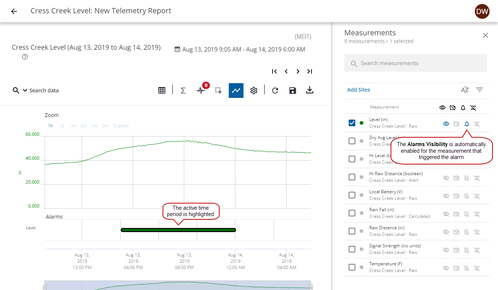Open the data table view icon
This screenshot has width=498, height=290.
click(x=162, y=91)
